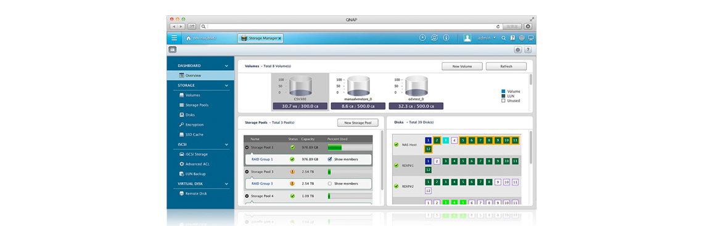This screenshot has height=226, width=703.
Task: Toggle the sidebar panel icon below the main menu
Action: [x=172, y=50]
